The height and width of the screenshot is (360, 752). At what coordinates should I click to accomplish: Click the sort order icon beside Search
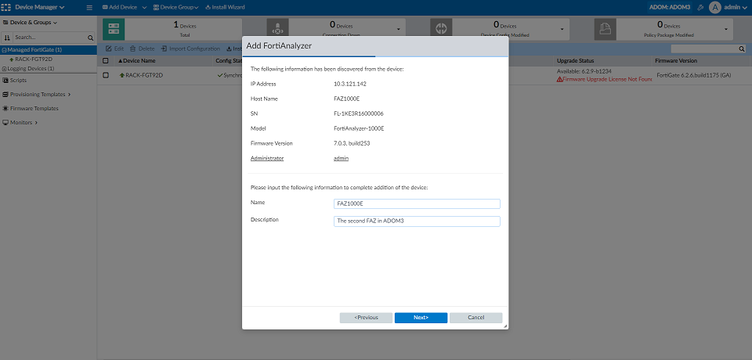coord(7,37)
